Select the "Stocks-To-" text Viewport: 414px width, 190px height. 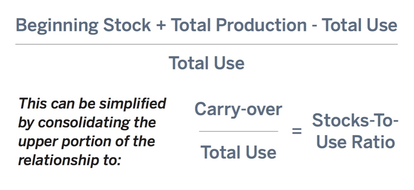[355, 120]
